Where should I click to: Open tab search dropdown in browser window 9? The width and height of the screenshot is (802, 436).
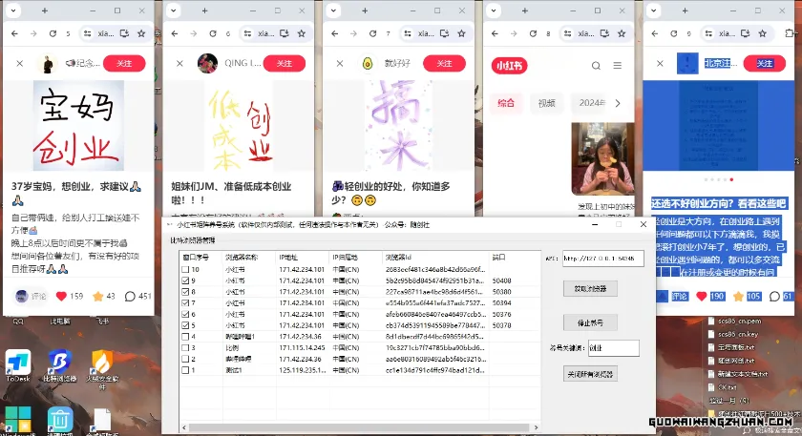(654, 10)
